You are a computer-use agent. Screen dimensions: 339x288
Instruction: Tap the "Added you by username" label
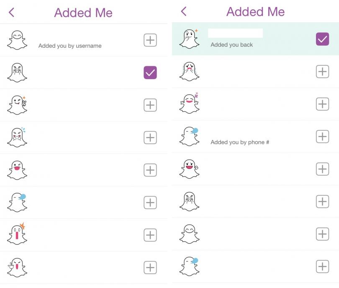coord(70,46)
